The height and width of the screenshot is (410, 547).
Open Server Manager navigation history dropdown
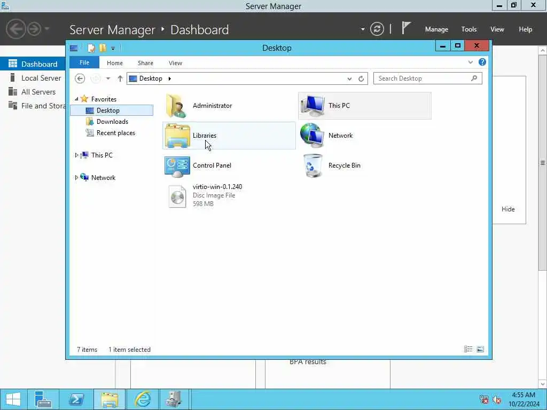pos(47,29)
